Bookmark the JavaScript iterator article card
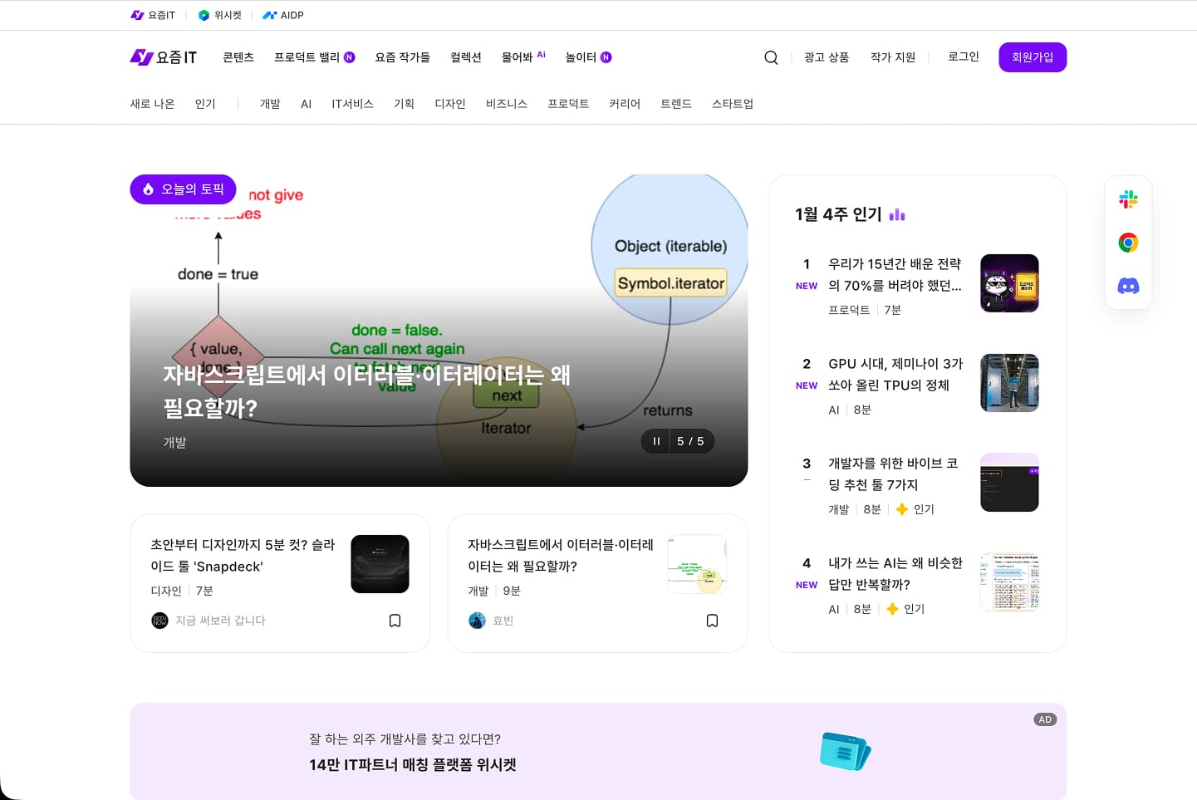1197x800 pixels. [712, 620]
